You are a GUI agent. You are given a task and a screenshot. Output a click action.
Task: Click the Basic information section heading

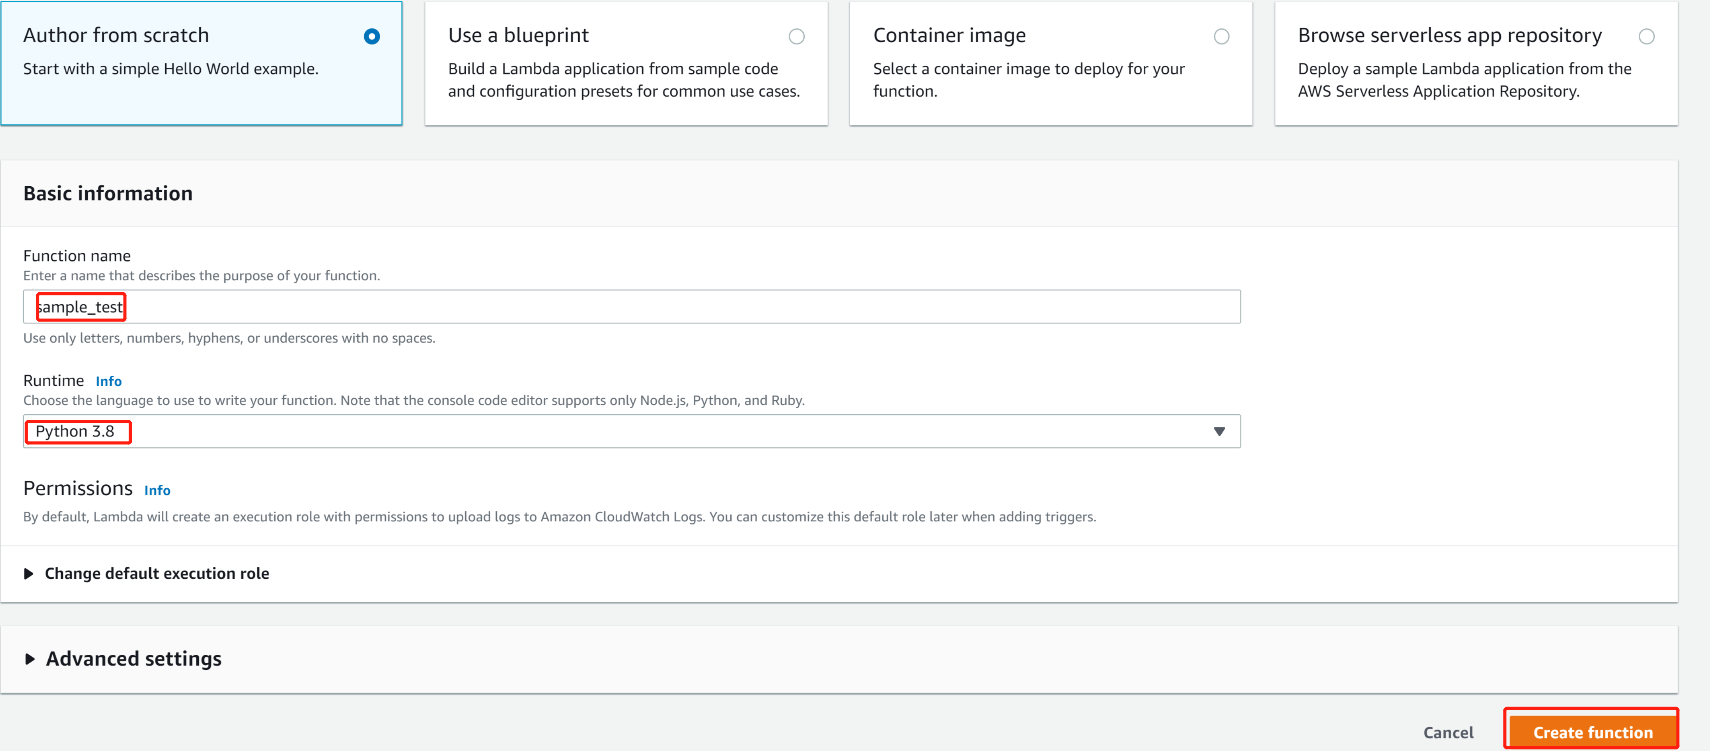coord(108,193)
